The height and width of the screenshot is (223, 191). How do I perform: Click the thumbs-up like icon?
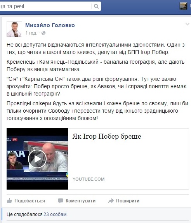(10, 201)
